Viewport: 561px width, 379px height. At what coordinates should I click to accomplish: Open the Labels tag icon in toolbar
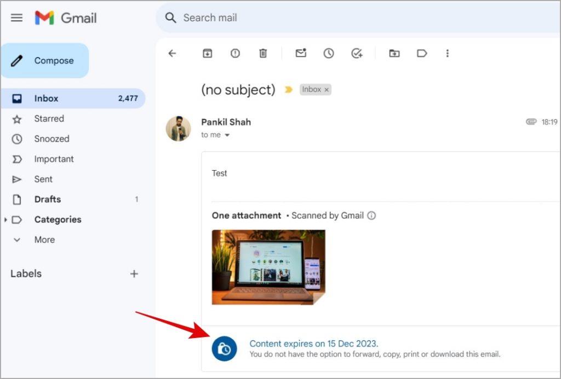pos(422,53)
